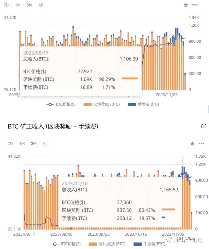Select 3M range on lower chart
This screenshot has width=209, height=249.
click(34, 143)
